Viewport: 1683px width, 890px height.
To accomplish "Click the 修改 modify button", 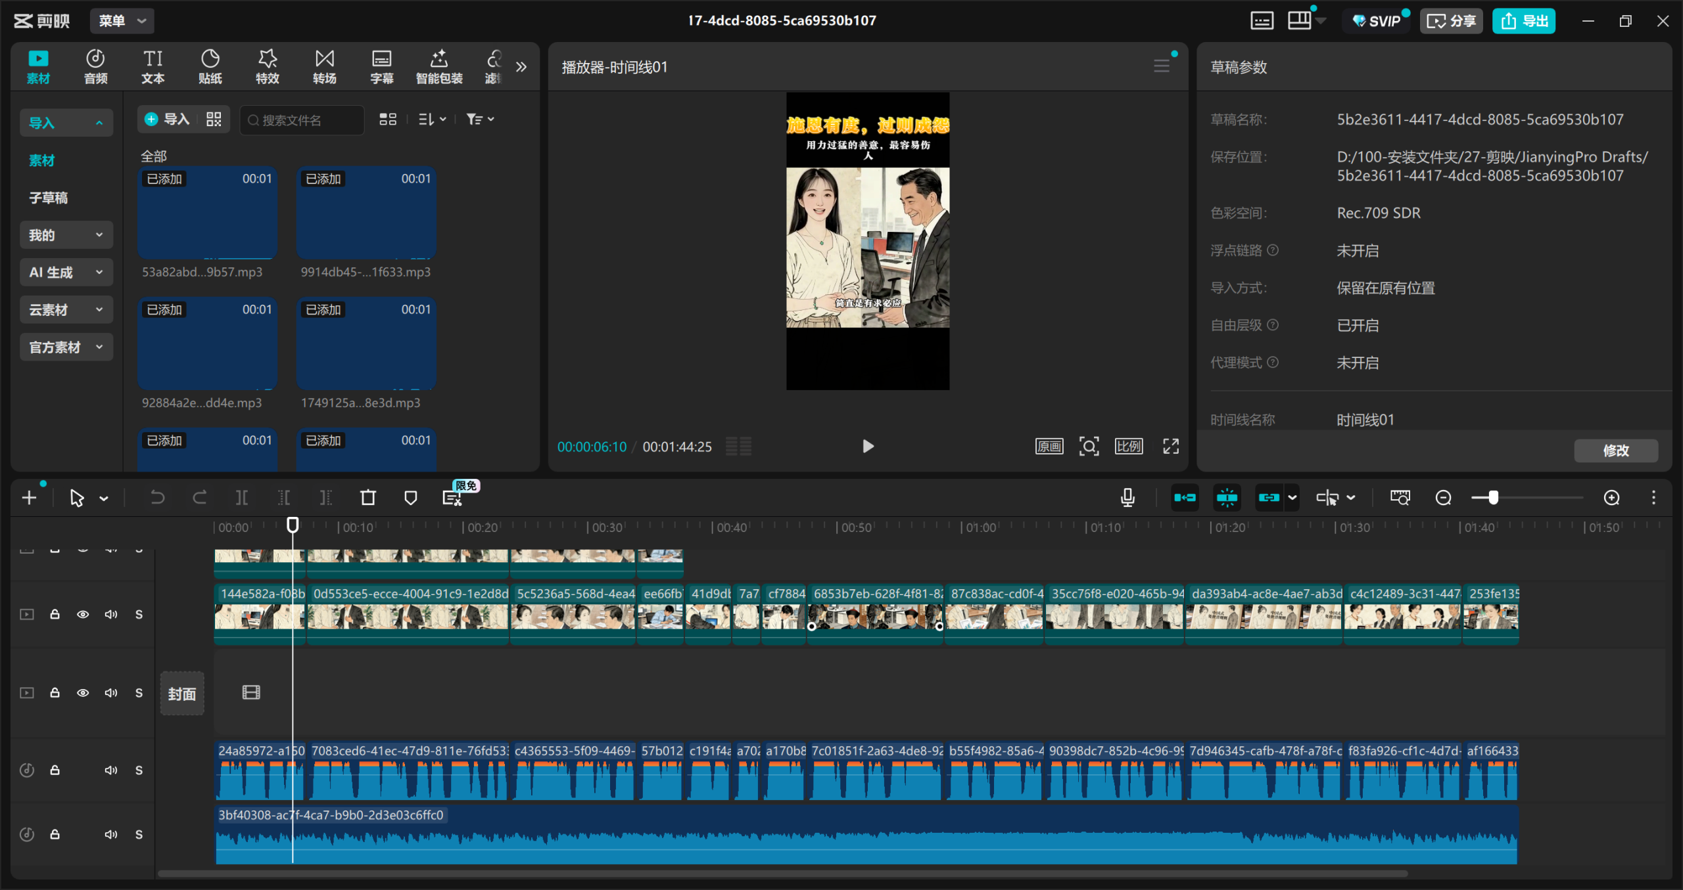I will point(1615,451).
